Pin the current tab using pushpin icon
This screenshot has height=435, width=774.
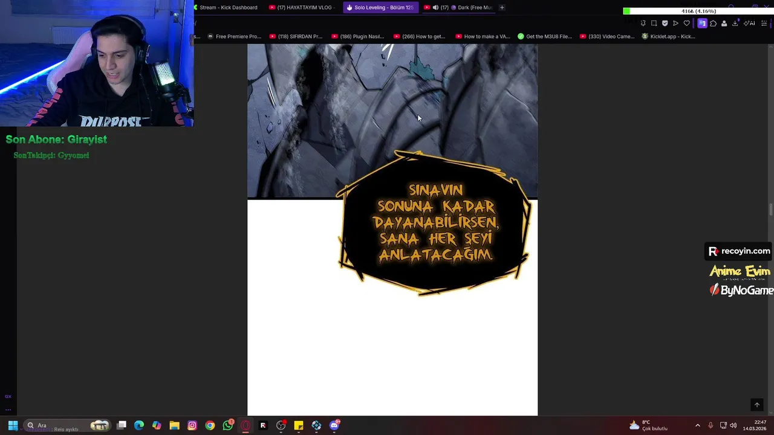point(643,24)
